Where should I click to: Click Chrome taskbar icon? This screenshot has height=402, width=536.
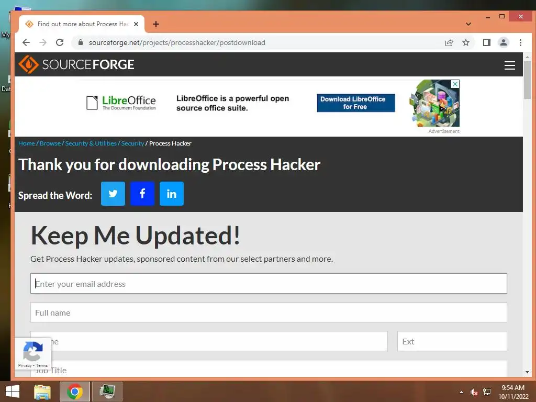point(75,392)
